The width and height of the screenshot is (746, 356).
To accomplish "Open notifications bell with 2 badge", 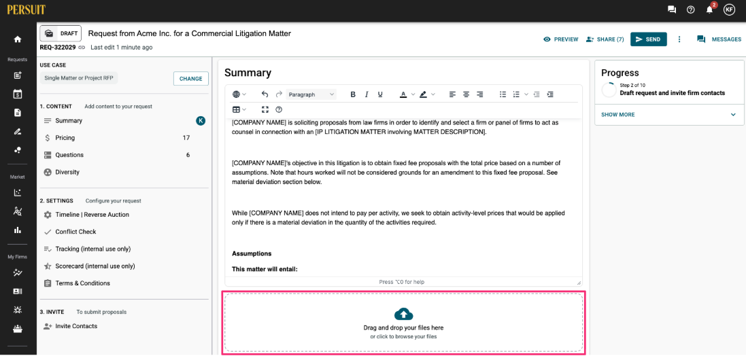I will pyautogui.click(x=711, y=9).
